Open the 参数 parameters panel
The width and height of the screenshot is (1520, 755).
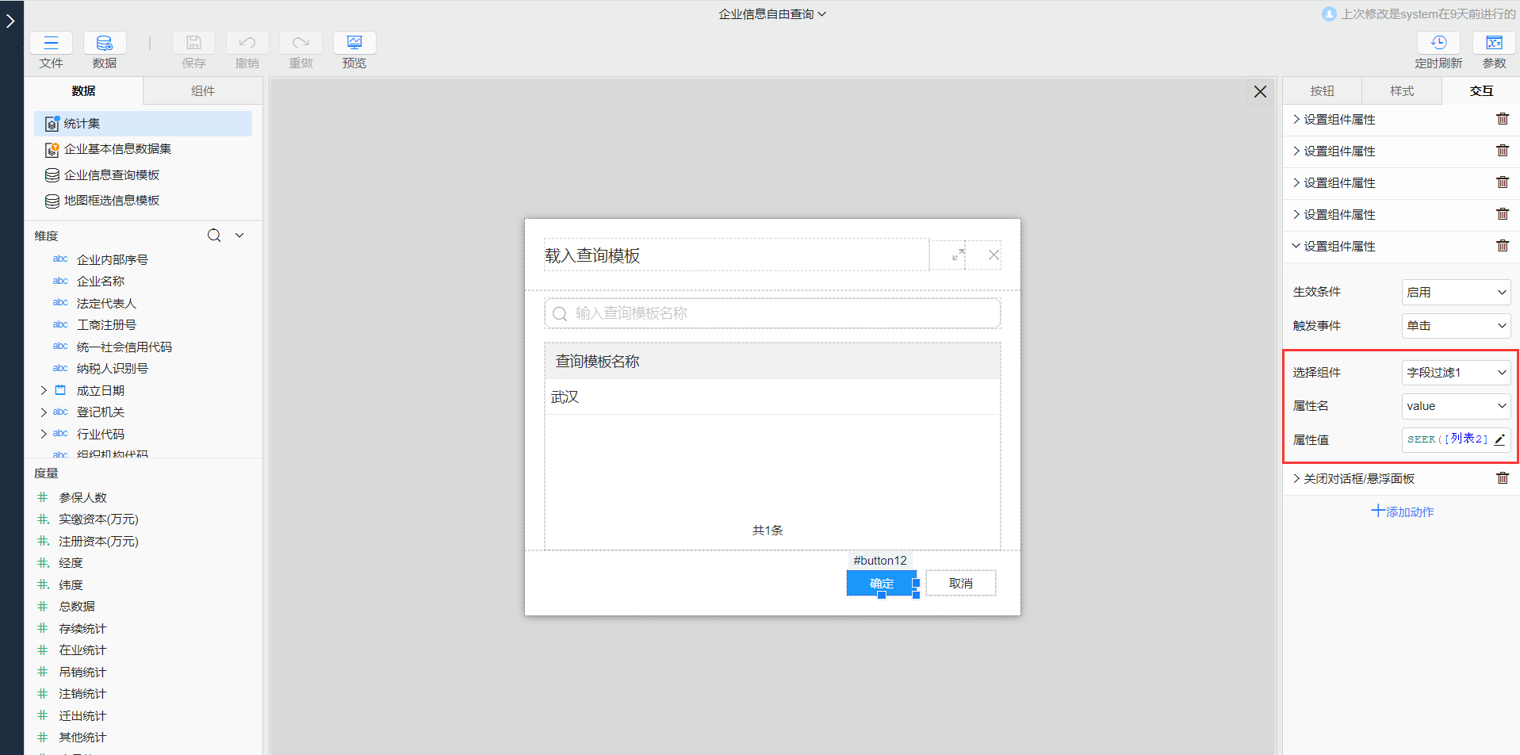pos(1495,42)
